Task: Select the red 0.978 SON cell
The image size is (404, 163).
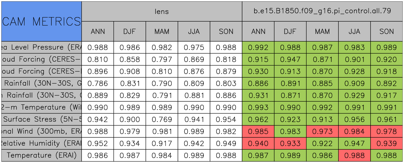Action: coord(387,132)
